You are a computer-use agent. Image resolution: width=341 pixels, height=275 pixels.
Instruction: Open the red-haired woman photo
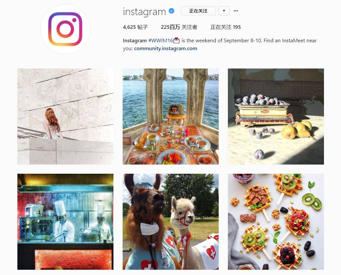point(66,116)
